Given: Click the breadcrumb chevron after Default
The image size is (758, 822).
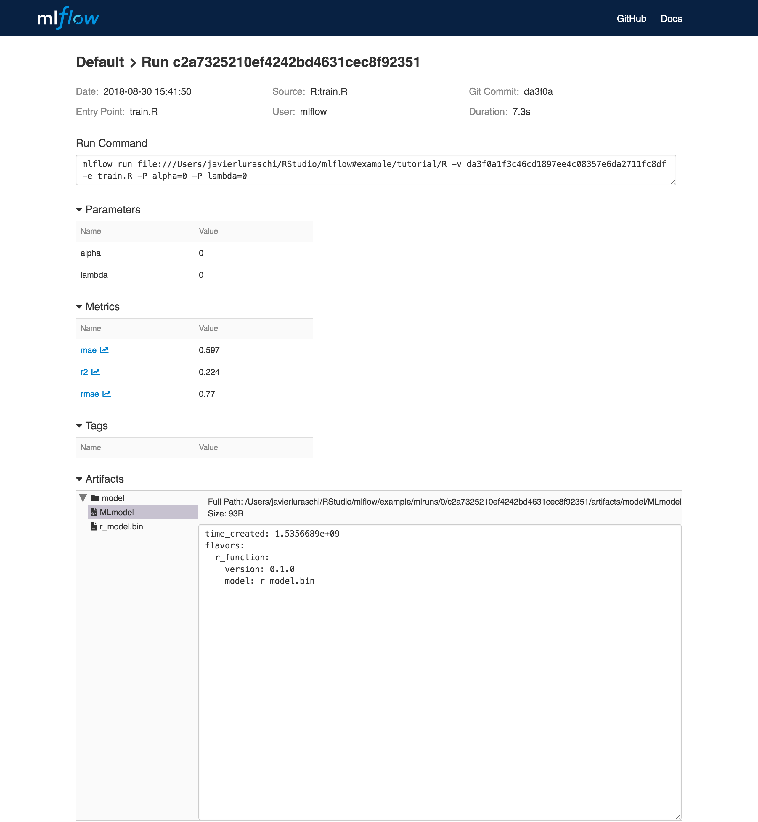Looking at the screenshot, I should (x=133, y=63).
